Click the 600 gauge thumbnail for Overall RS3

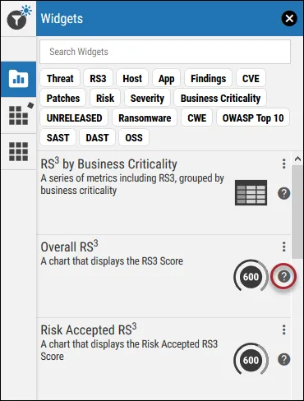click(x=251, y=276)
